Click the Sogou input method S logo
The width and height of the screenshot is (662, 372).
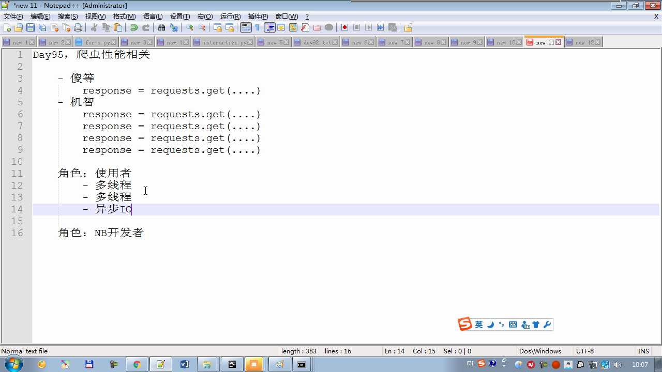(x=465, y=324)
